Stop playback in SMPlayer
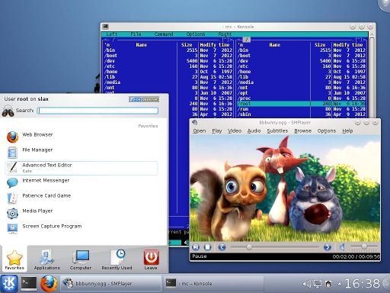 207,247
